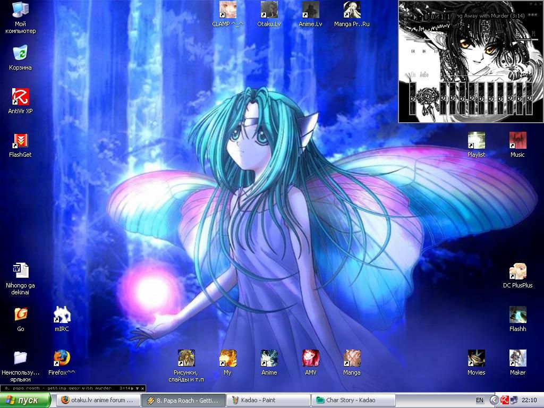This screenshot has width=544, height=408.
Task: Launch the AntiVir XP desktop shortcut
Action: pyautogui.click(x=21, y=101)
